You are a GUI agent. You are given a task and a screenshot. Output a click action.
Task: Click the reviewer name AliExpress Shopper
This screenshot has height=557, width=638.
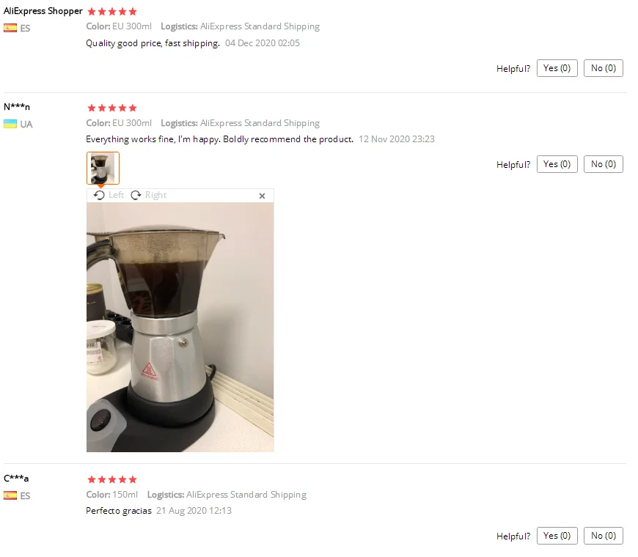tap(43, 12)
